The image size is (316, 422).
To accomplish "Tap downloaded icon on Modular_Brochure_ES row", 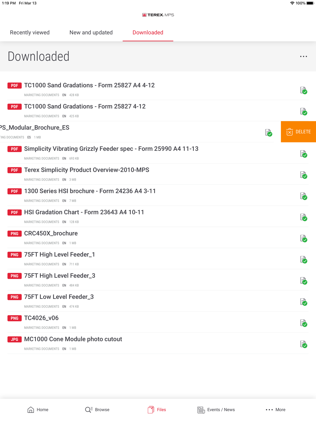I will (x=269, y=133).
